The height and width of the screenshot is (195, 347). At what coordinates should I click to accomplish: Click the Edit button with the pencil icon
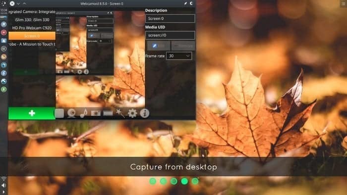click(159, 46)
